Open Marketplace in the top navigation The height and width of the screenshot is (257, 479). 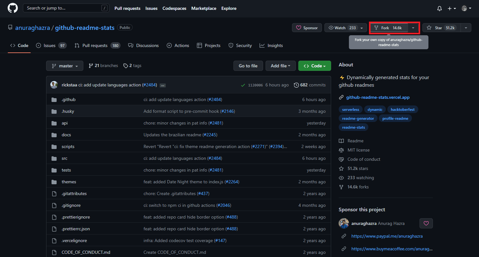click(204, 9)
